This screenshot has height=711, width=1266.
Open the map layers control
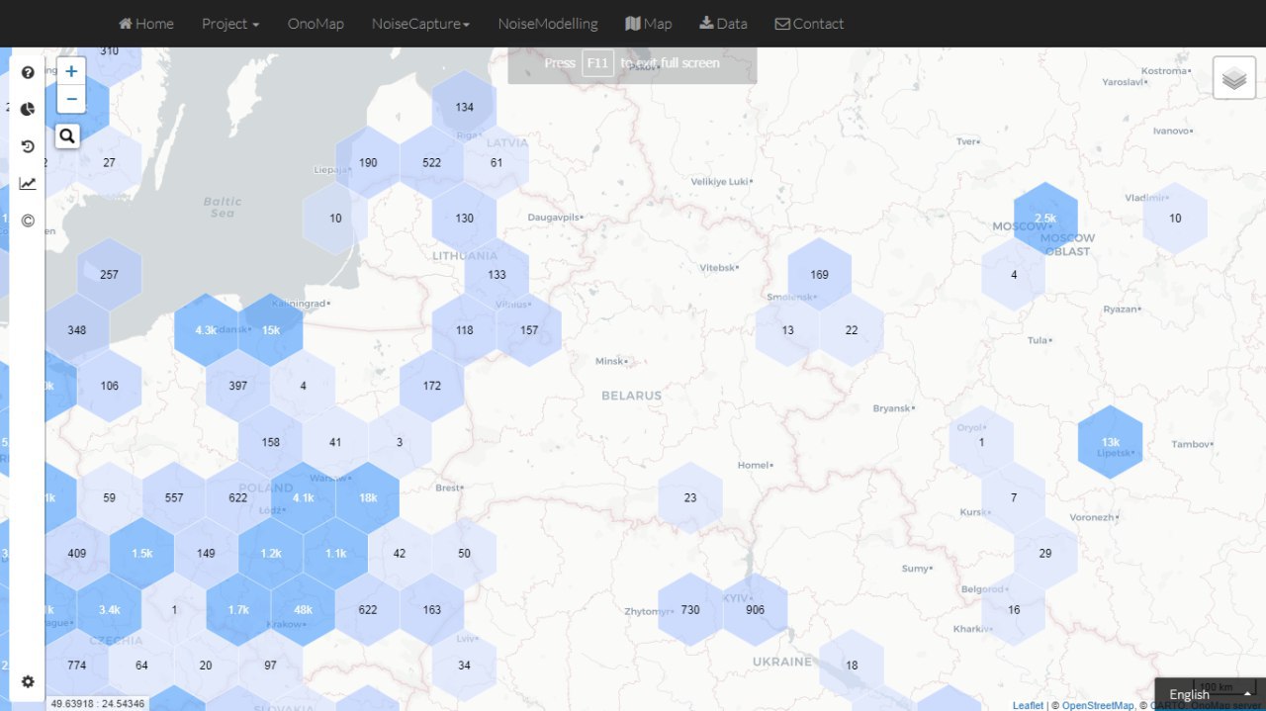(1233, 78)
